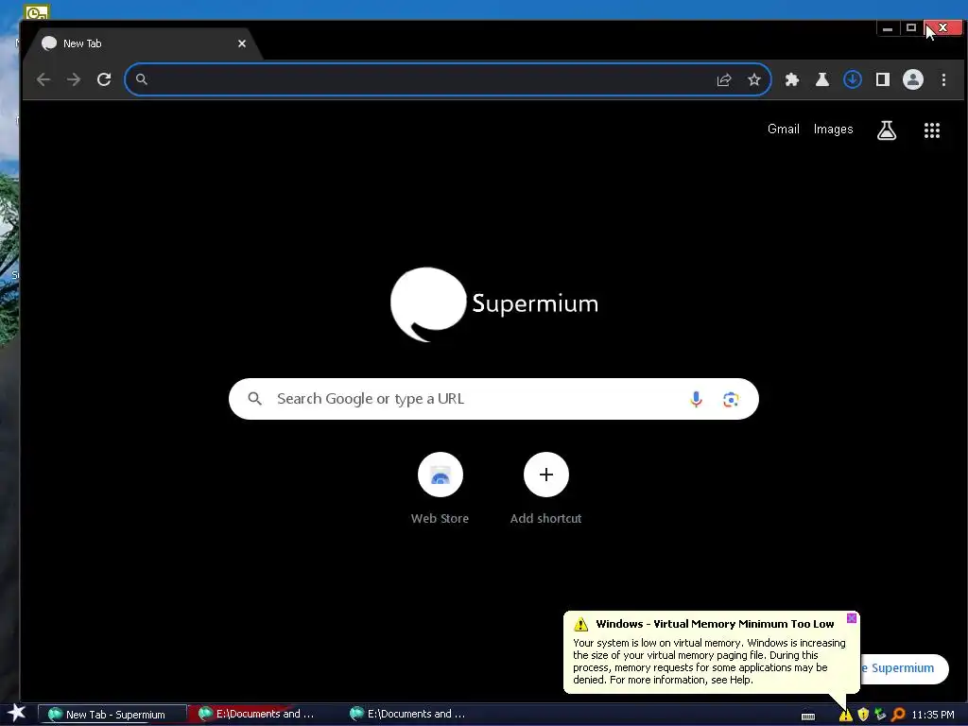This screenshot has width=968, height=726.
Task: Click the Supermium logo on the page
Action: [x=493, y=304]
